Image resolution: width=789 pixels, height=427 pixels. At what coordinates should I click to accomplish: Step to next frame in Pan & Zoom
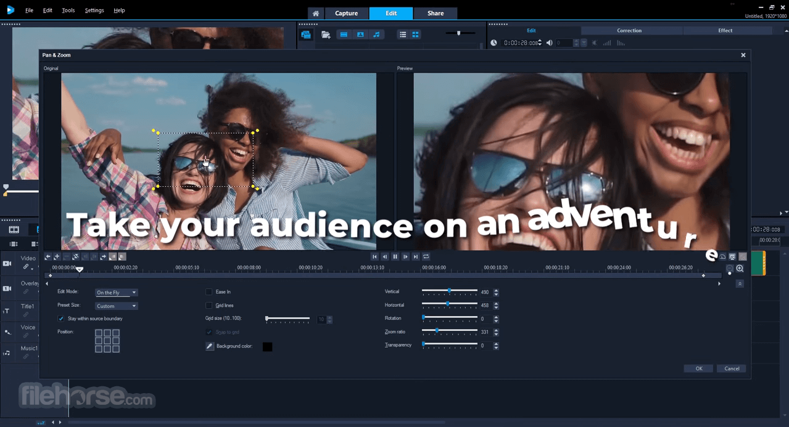405,256
